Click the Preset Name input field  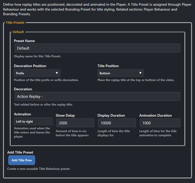(x=98, y=48)
